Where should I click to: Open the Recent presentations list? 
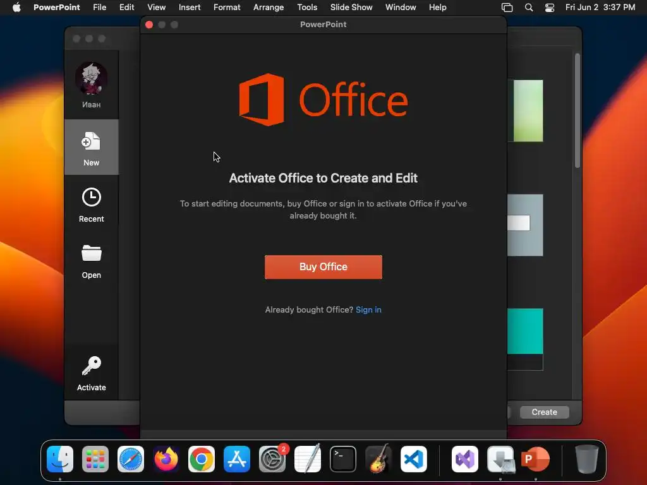[91, 205]
